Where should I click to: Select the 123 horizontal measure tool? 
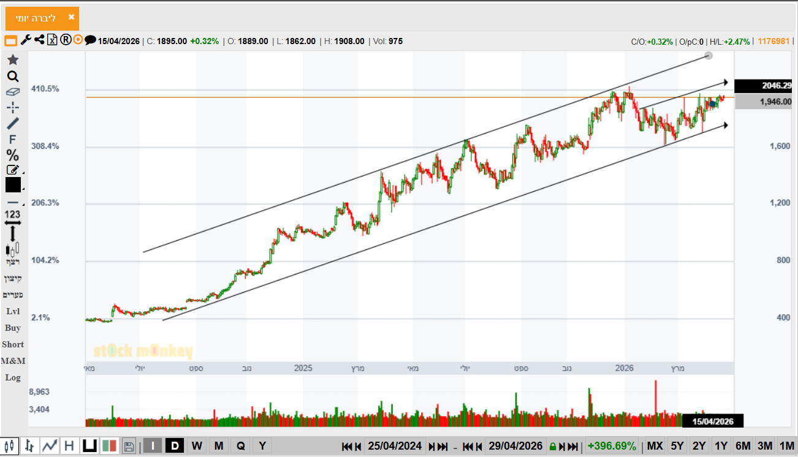coord(13,217)
